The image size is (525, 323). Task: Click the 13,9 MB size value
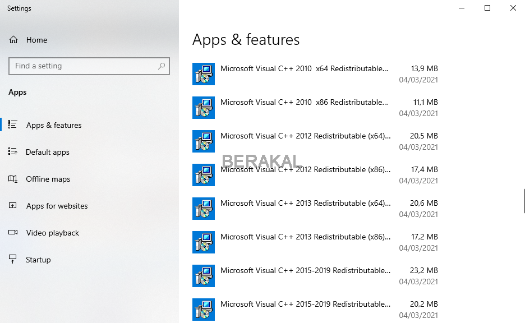click(x=424, y=68)
